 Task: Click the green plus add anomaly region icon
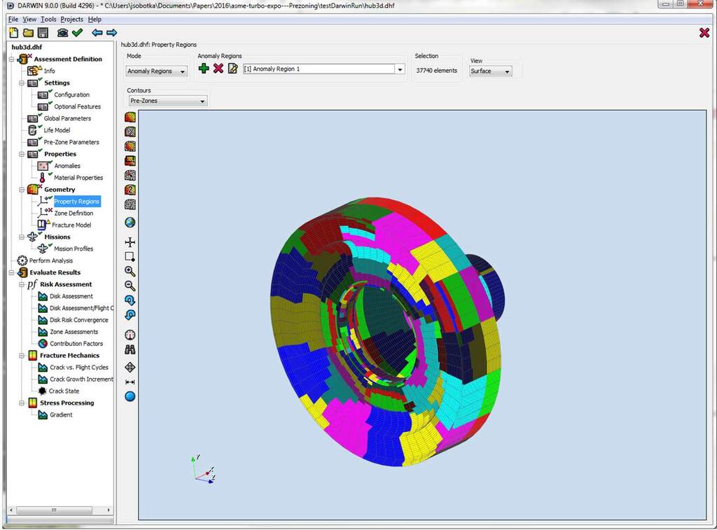[204, 69]
